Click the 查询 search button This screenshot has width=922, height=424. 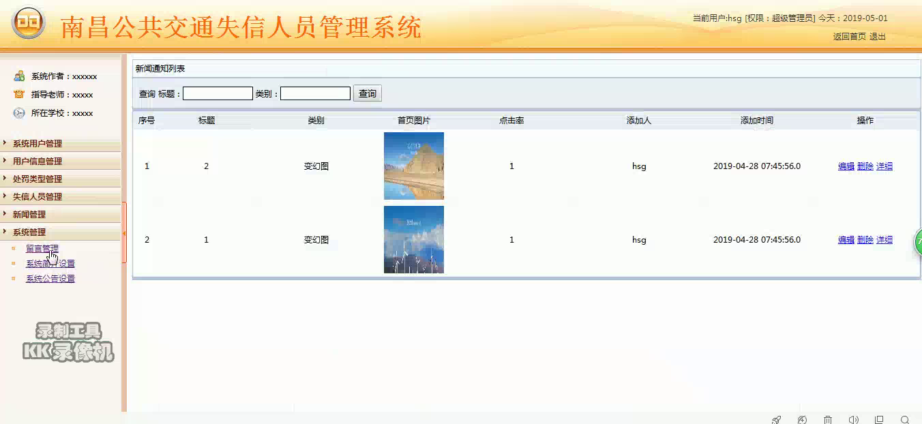368,93
